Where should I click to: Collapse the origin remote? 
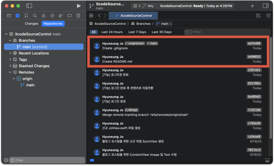(x=14, y=78)
